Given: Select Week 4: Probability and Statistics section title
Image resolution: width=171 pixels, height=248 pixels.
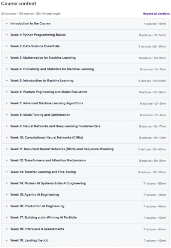Looking at the screenshot, I should (52, 69).
